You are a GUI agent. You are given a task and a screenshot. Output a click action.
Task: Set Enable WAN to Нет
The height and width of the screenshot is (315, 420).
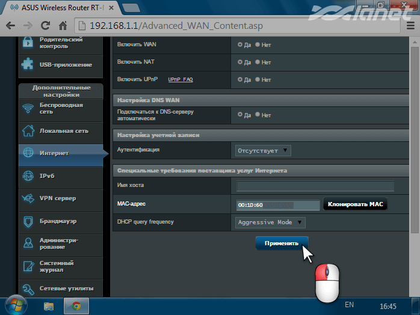[x=258, y=44]
